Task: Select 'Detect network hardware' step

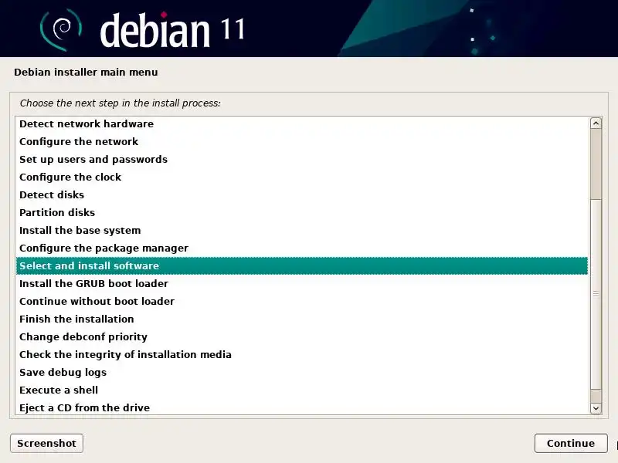Action: [x=302, y=123]
